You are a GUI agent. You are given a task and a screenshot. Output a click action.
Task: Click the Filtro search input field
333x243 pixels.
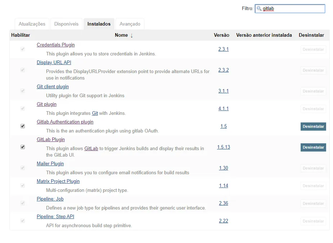(292, 9)
